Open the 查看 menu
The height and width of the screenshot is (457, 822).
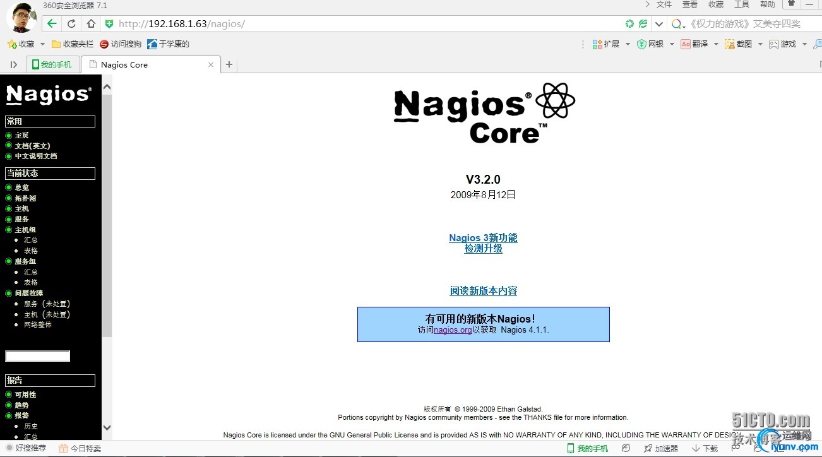pyautogui.click(x=690, y=4)
